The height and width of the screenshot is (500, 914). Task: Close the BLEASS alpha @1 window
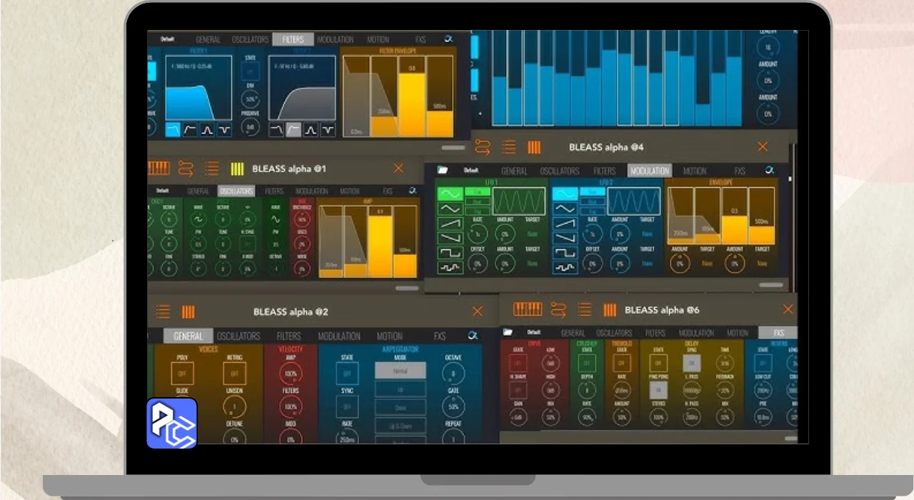[x=398, y=168]
